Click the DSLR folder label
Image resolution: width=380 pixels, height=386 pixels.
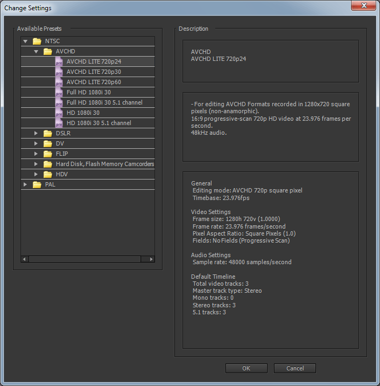click(x=63, y=133)
